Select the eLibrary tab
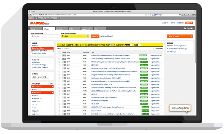The height and width of the screenshot is (134, 224). pos(49,29)
